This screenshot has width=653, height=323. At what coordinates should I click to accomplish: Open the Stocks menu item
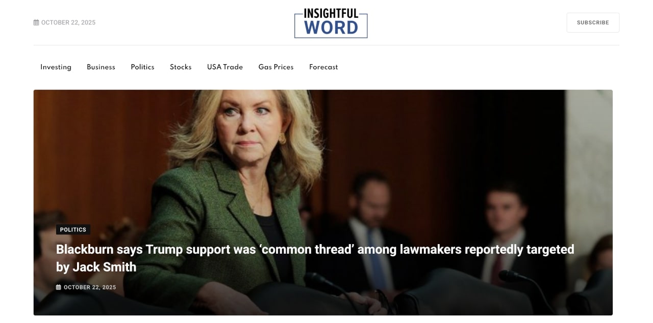[181, 67]
